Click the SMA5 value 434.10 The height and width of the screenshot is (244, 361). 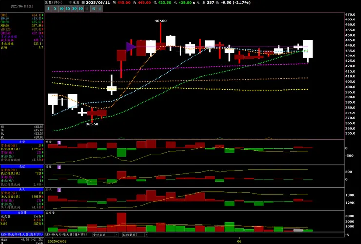pyautogui.click(x=37, y=15)
